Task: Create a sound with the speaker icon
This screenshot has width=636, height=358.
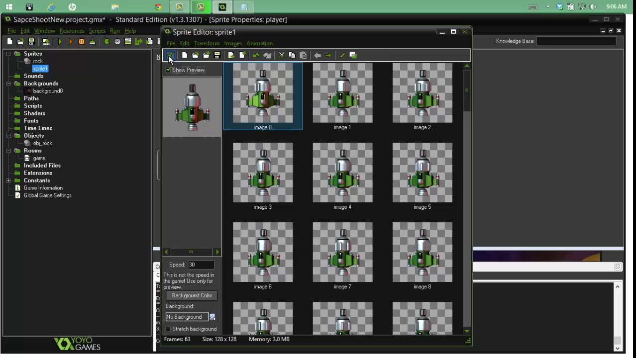Action: pos(117,42)
